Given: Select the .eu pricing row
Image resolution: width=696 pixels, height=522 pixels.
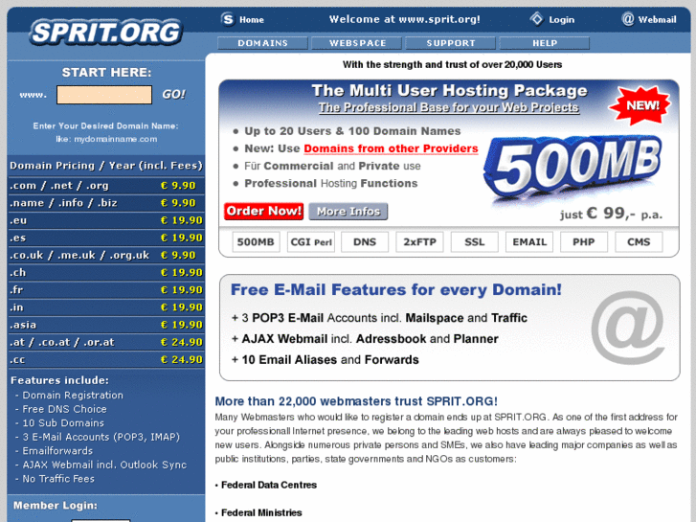Looking at the screenshot, I should tap(106, 220).
